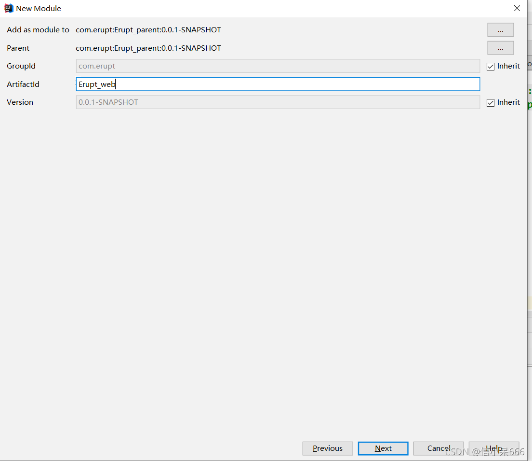Go back with the Previous button
532x461 pixels.
point(327,448)
